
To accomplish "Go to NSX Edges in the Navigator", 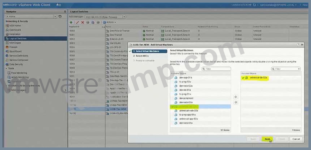I will tap(15, 43).
